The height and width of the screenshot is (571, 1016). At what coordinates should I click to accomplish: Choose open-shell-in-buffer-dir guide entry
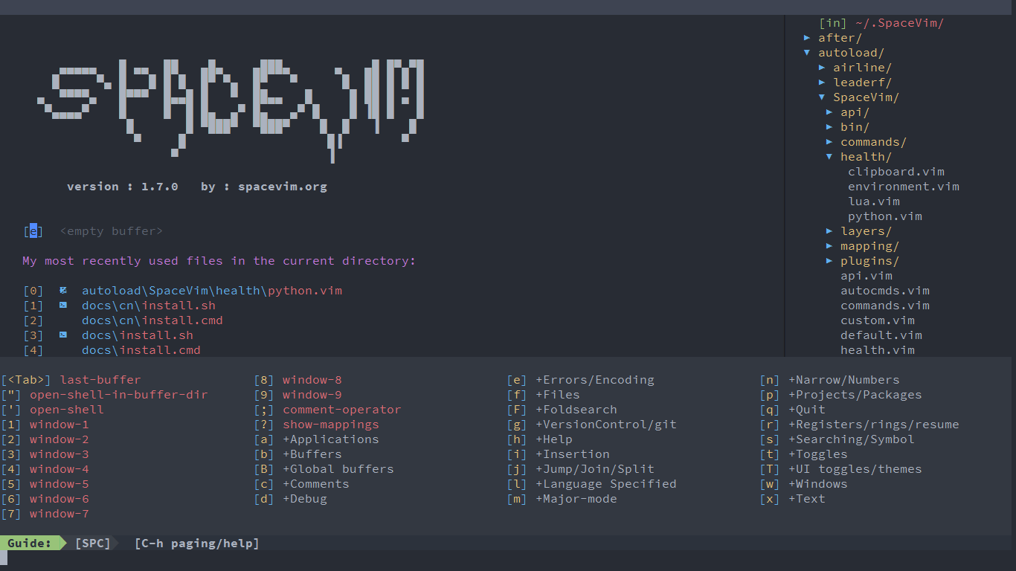point(119,395)
